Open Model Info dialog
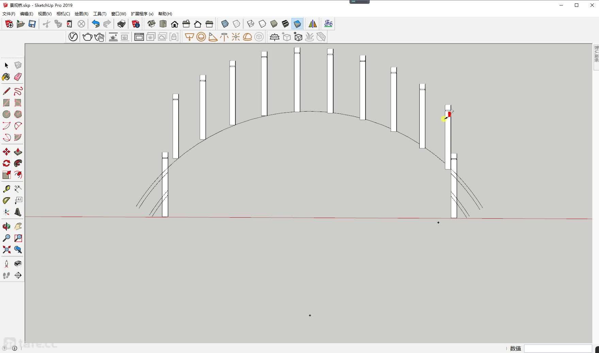This screenshot has height=353, width=599. click(136, 24)
